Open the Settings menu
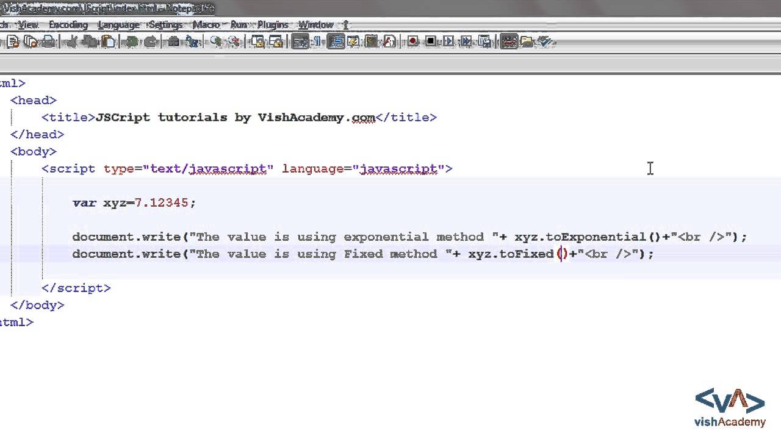Viewport: 781px width, 439px height. click(x=166, y=24)
